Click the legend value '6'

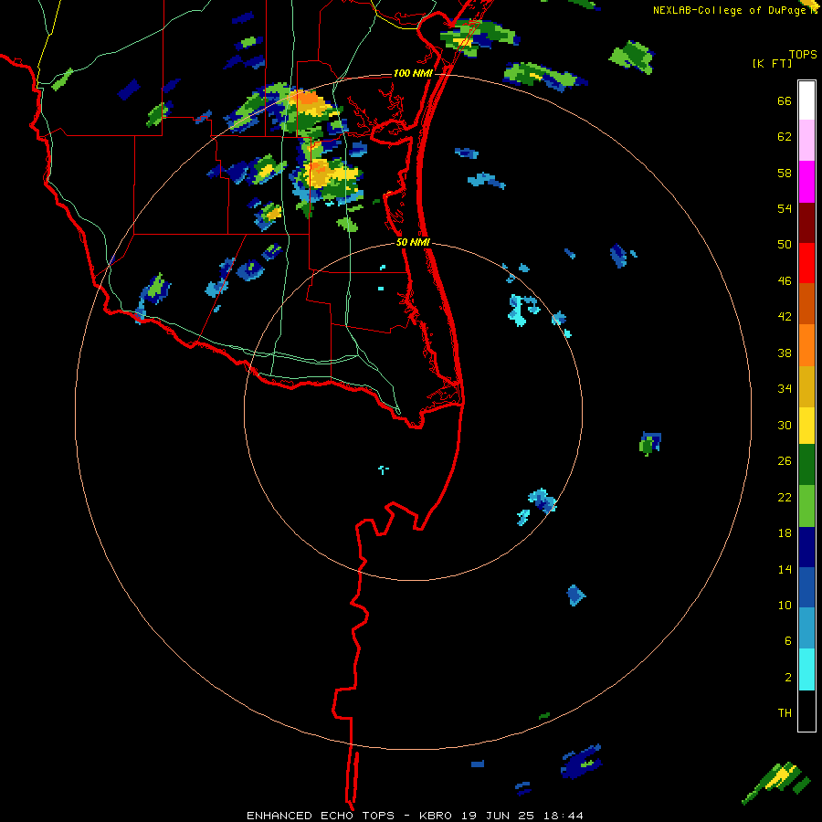coord(788,641)
